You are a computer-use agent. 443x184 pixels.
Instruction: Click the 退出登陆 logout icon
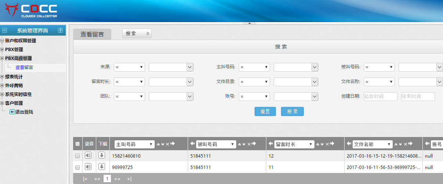(x=12, y=112)
